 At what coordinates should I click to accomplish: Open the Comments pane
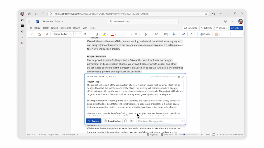[x=191, y=28]
